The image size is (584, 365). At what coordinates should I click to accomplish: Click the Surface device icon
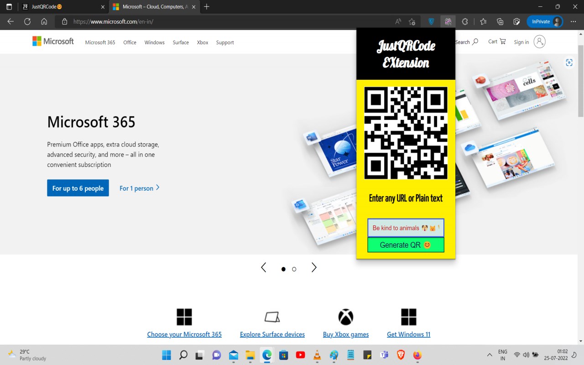coord(272,317)
